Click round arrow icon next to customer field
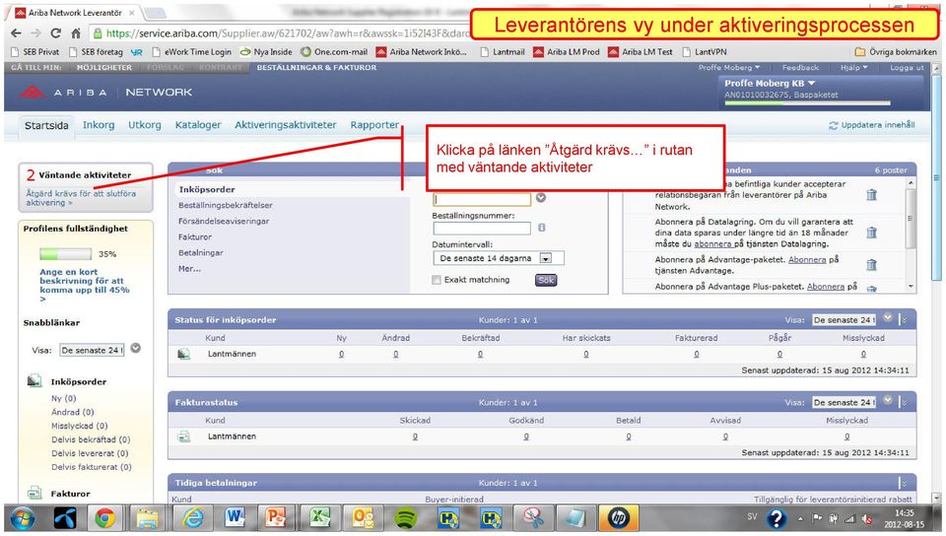This screenshot has height=536, width=946. click(x=541, y=198)
